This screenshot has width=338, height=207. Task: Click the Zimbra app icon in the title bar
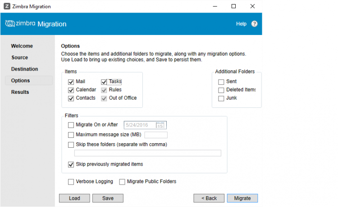click(7, 6)
